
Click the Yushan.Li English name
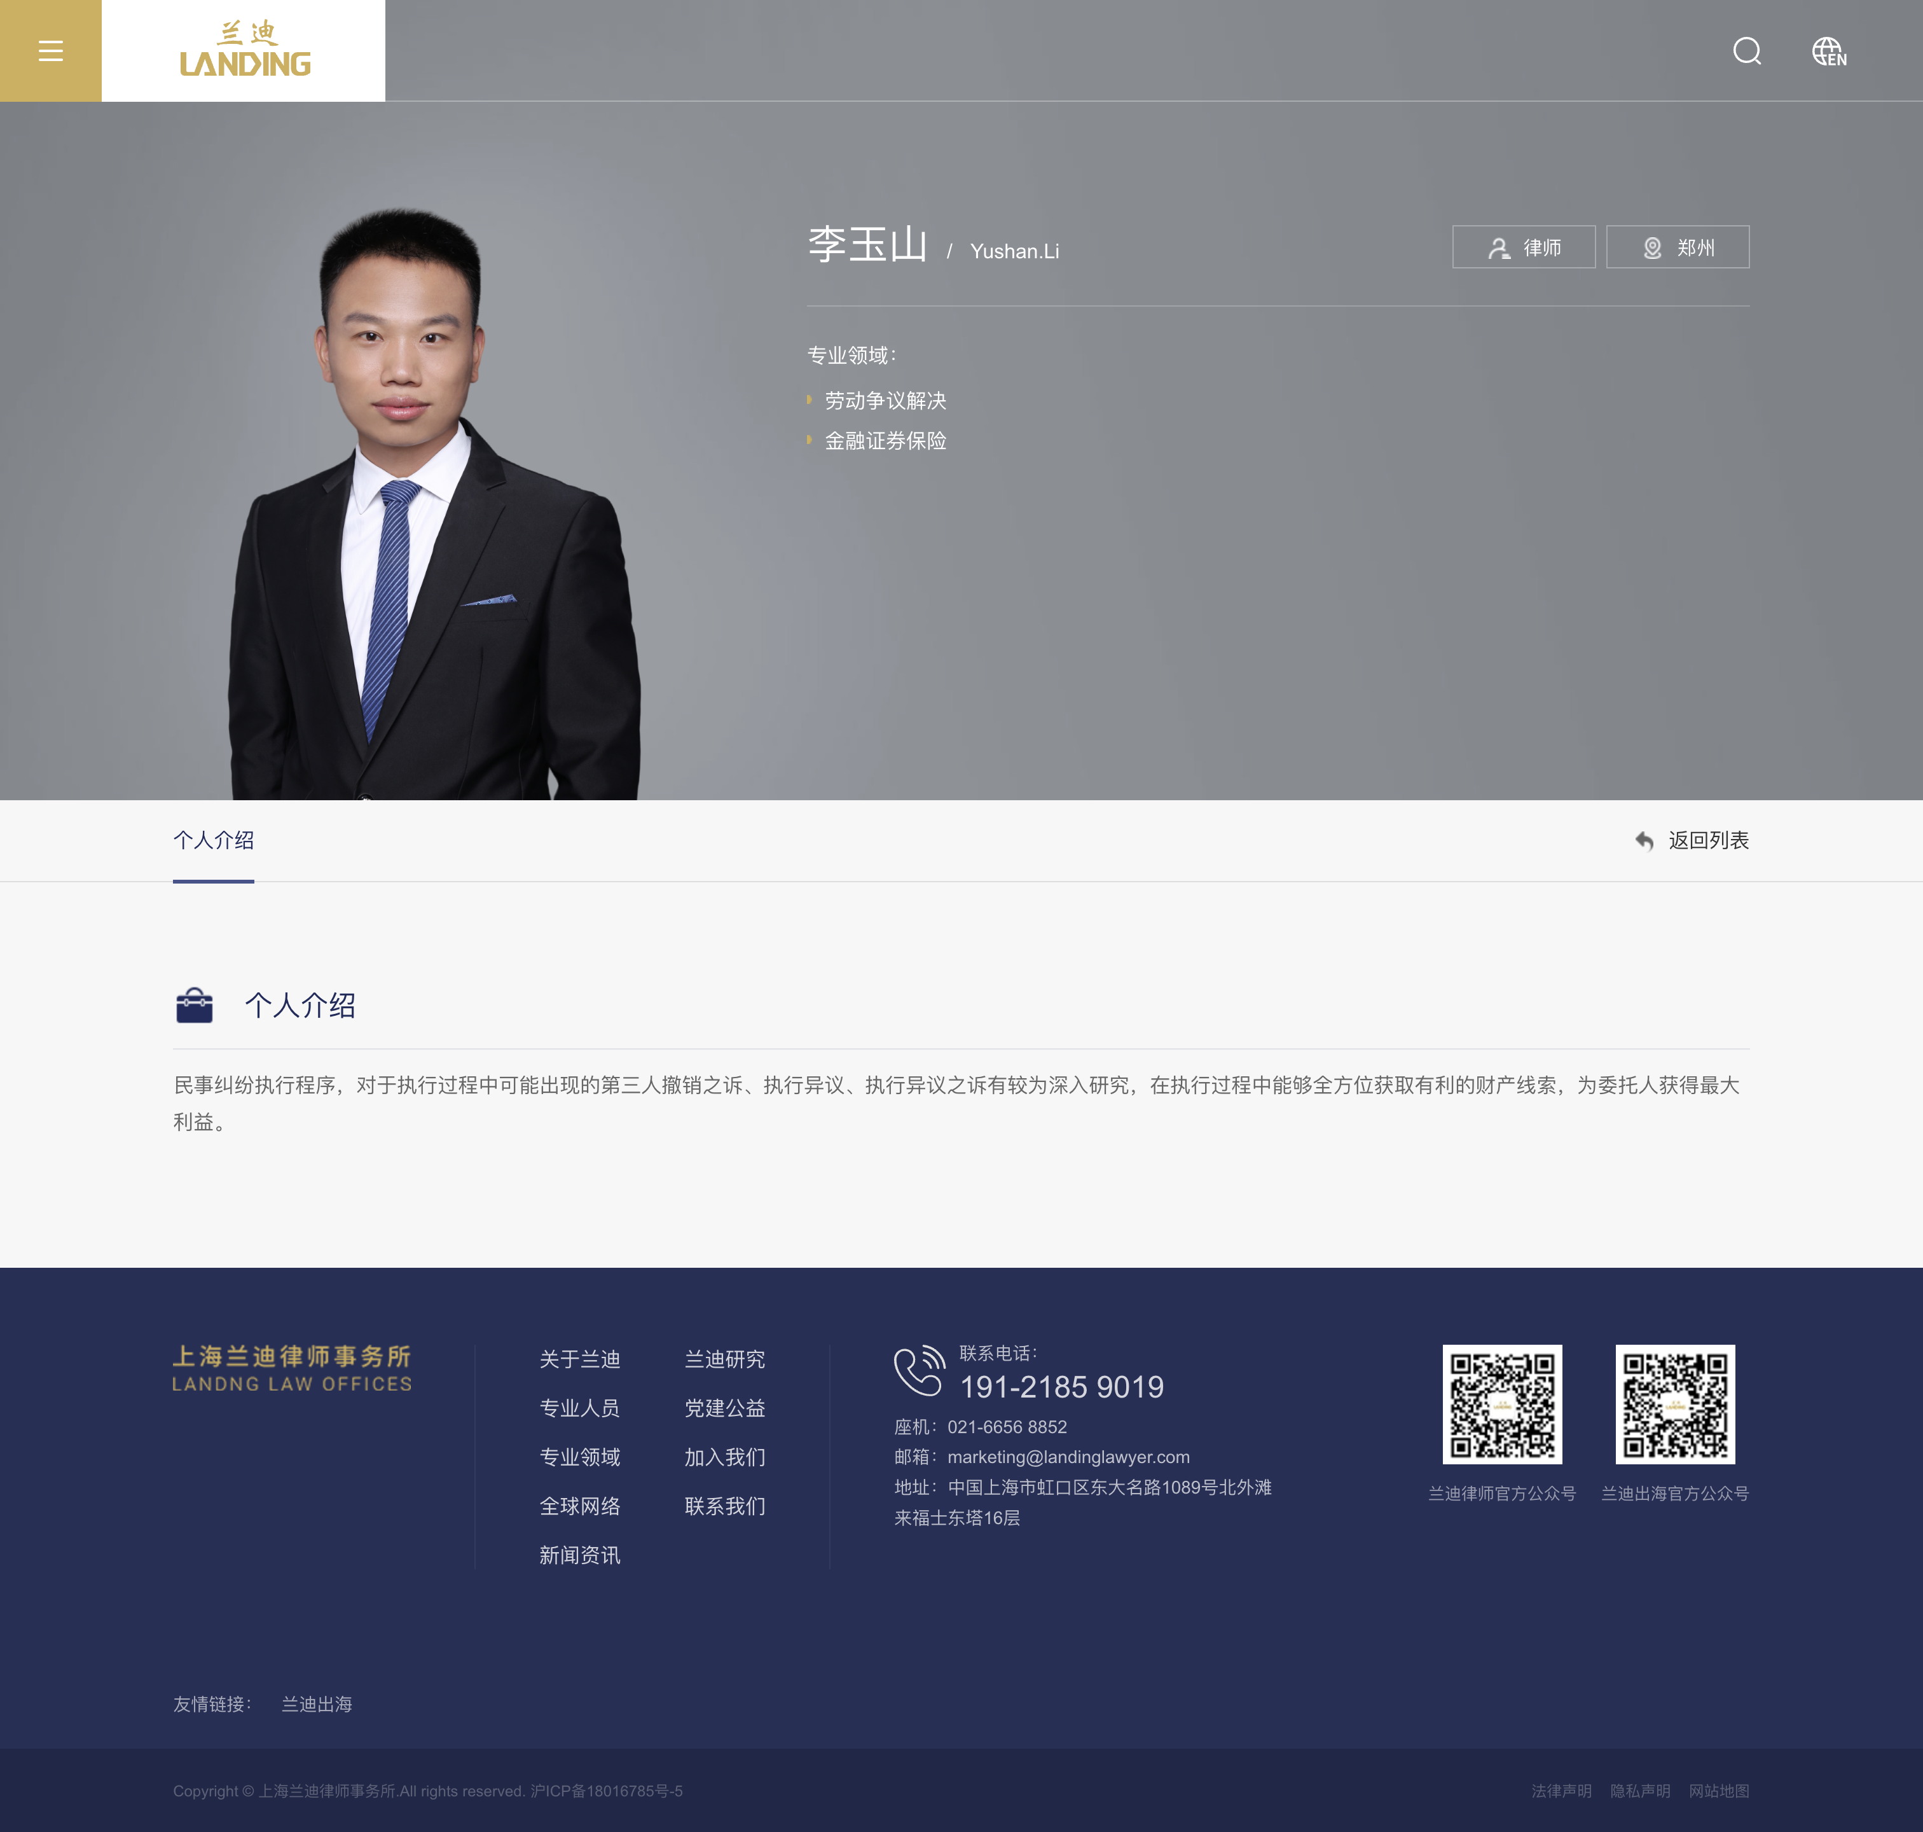[1014, 251]
